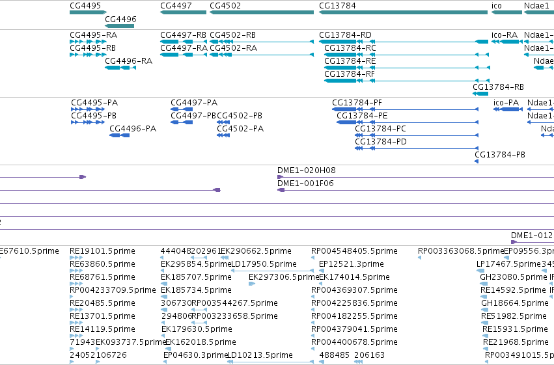The image size is (554, 365).
Task: Click the CG4496-PA protein label
Action: point(133,129)
